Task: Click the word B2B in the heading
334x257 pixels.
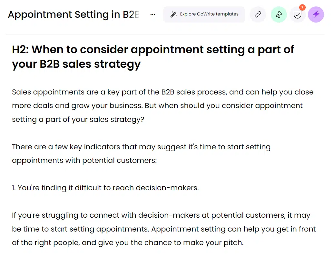Action: [x=50, y=64]
